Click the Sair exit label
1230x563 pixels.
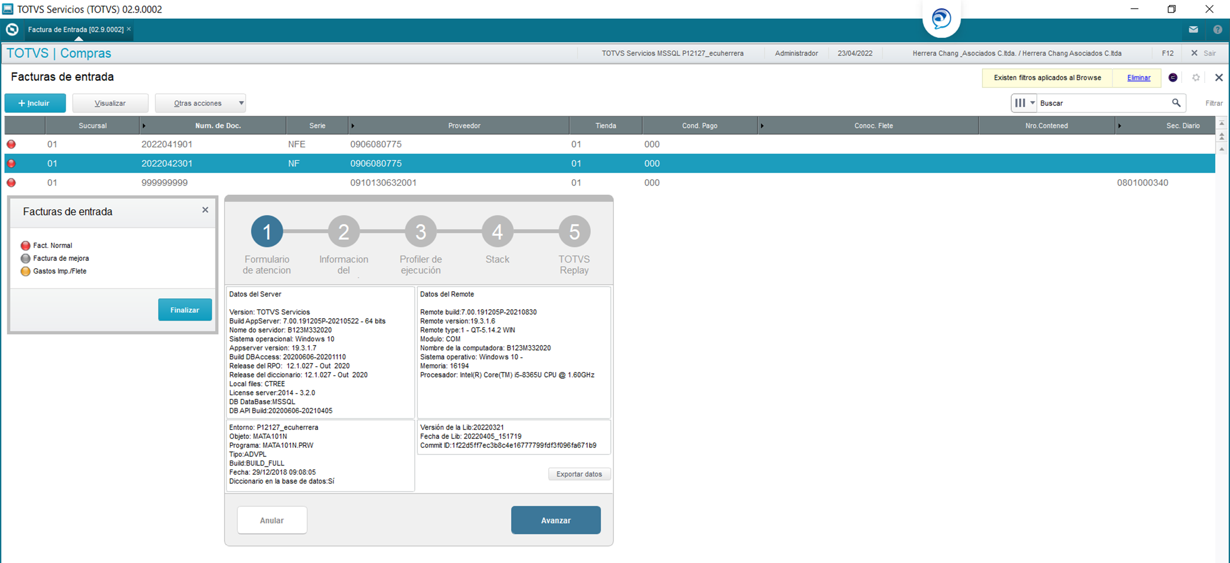pos(1209,53)
